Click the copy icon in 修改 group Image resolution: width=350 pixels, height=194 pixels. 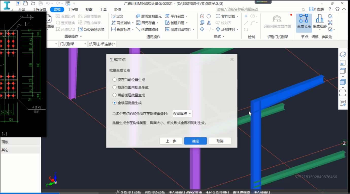coord(202,23)
